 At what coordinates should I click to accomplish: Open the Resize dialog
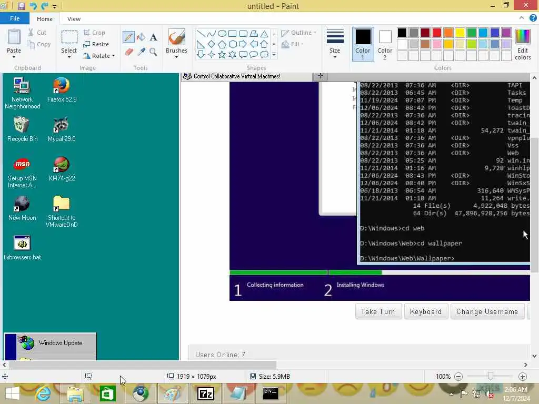click(96, 44)
